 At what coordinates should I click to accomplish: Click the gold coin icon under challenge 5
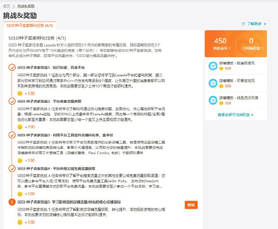pyautogui.click(x=20, y=222)
